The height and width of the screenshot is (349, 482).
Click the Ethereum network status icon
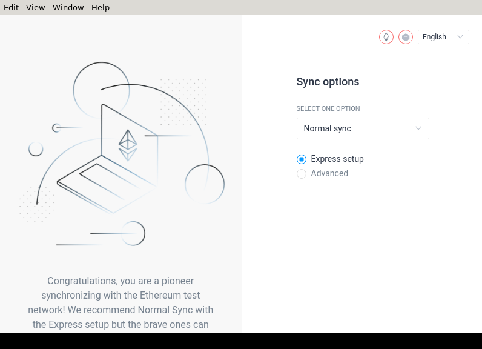click(386, 37)
